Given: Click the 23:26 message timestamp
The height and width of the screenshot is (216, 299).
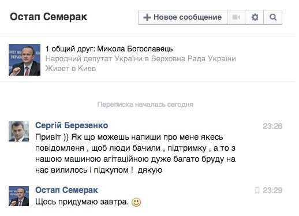Looking at the screenshot, I should click(x=272, y=126).
